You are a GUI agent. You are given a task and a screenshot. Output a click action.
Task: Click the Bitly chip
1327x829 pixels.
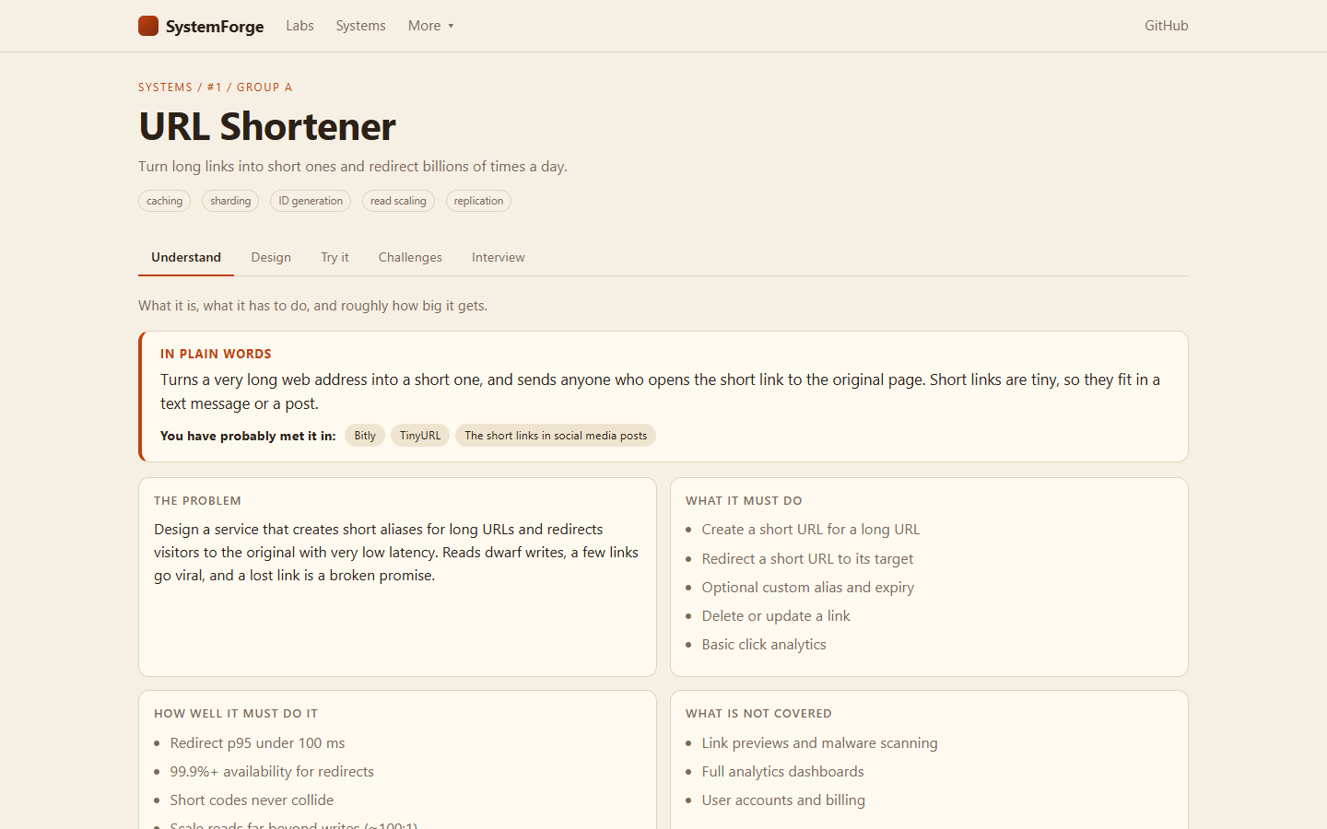(x=365, y=436)
